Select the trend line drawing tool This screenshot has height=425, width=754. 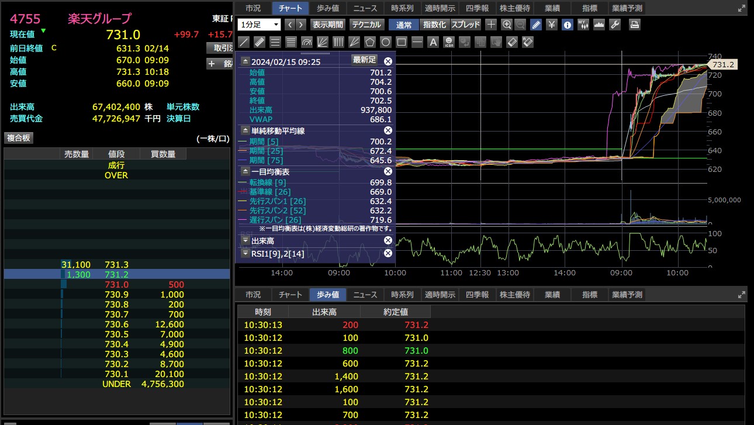pos(244,42)
